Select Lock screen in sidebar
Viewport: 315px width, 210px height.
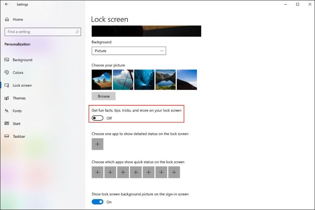pyautogui.click(x=22, y=85)
